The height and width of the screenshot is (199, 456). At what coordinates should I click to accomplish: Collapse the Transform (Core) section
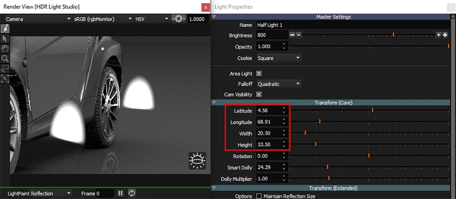point(215,102)
